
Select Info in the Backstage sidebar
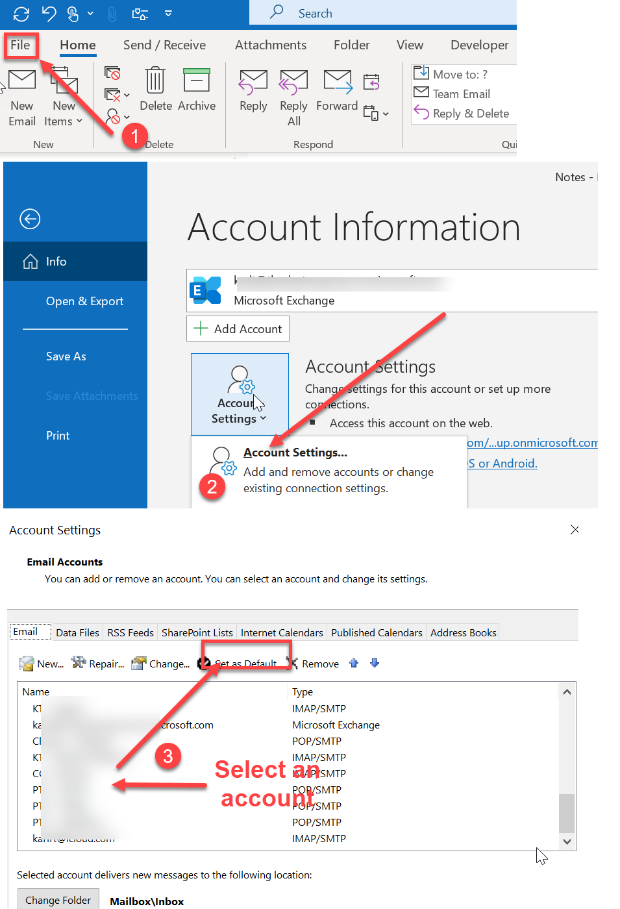(75, 262)
